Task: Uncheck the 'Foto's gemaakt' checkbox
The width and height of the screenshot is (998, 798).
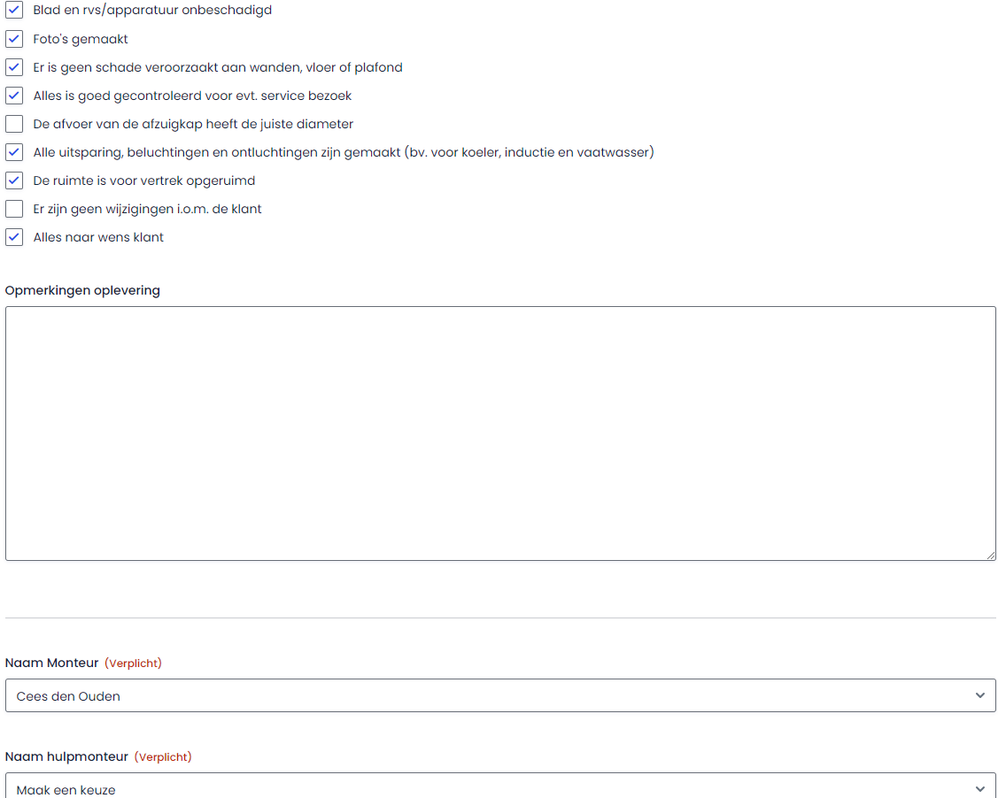Action: tap(14, 39)
